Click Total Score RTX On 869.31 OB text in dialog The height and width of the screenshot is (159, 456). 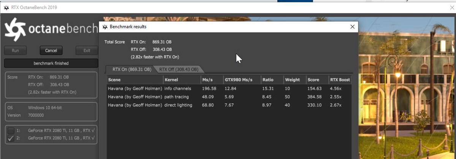point(151,42)
